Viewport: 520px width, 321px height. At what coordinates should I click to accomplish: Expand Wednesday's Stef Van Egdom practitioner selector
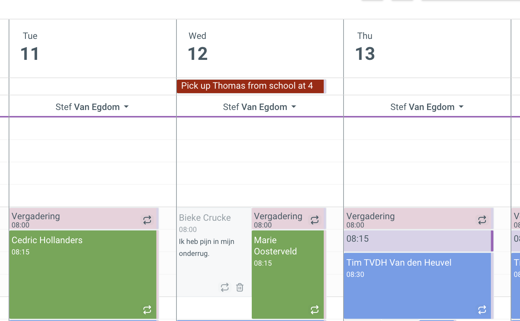[294, 107]
